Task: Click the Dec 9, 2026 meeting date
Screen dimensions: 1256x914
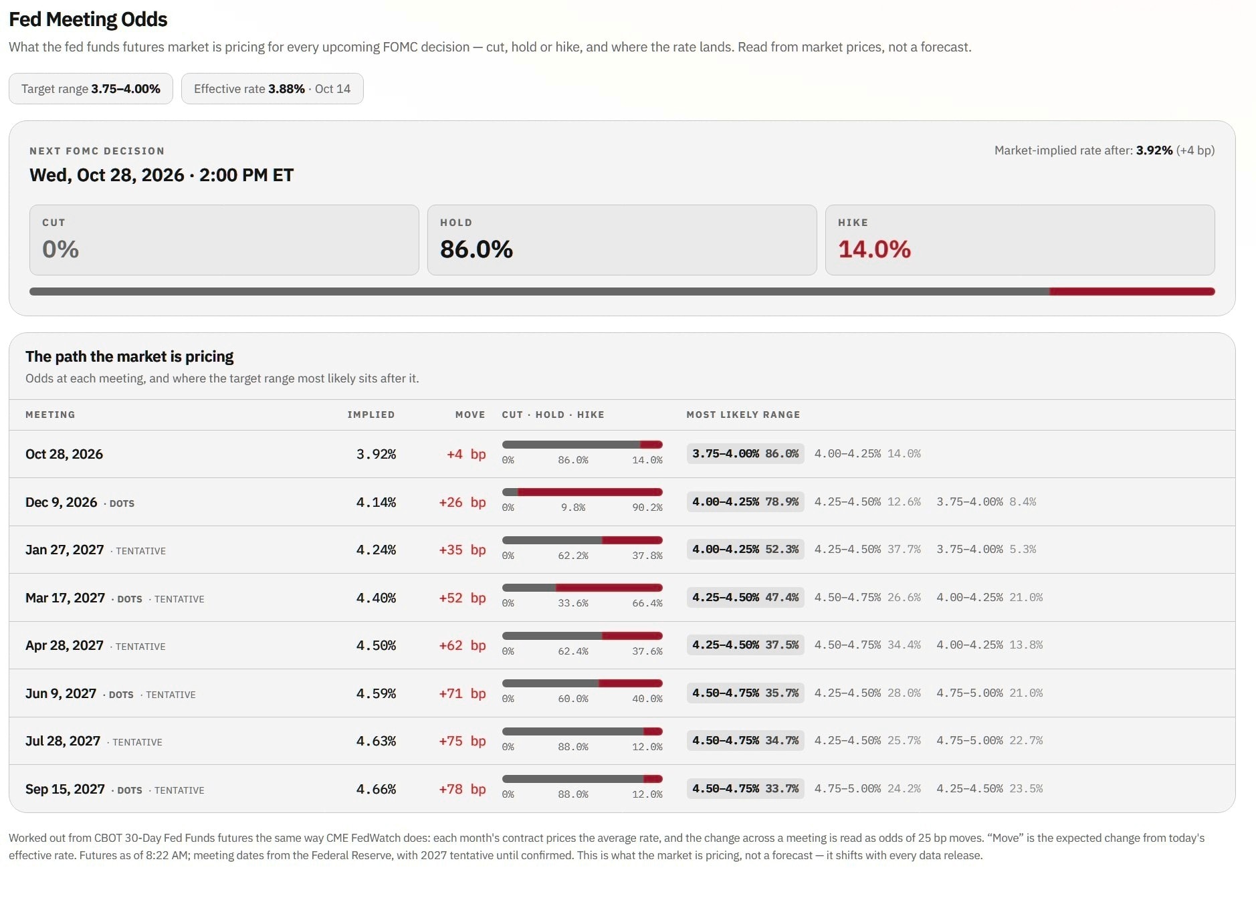Action: tap(62, 502)
